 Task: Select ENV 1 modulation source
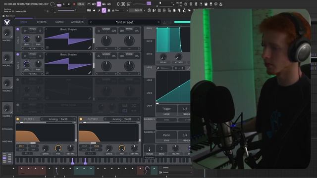click(150, 32)
